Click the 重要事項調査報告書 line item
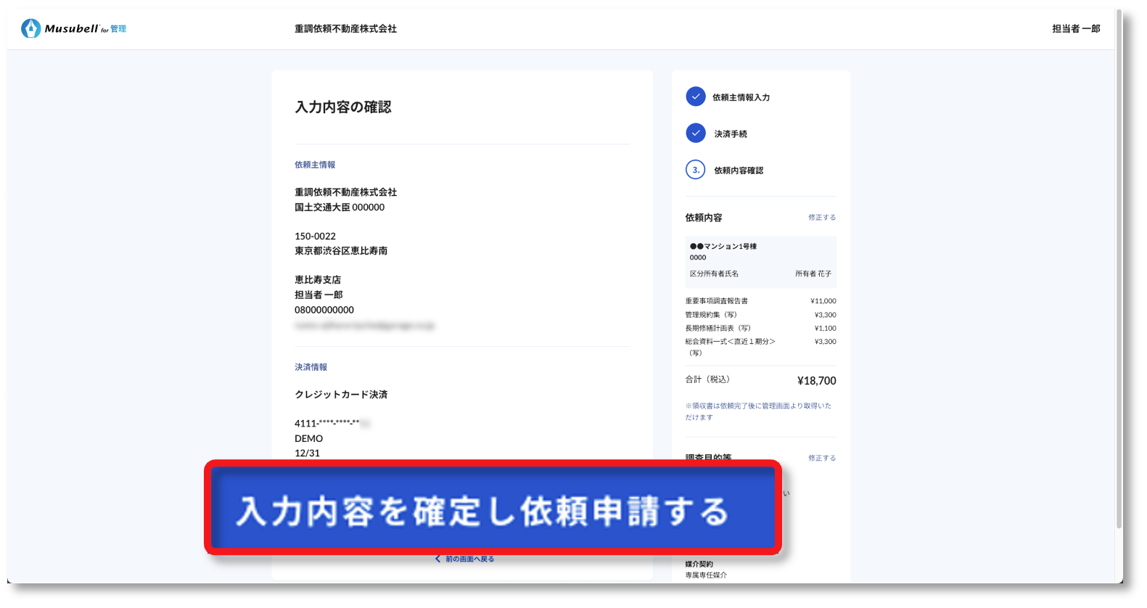1147x608 pixels. pos(716,301)
